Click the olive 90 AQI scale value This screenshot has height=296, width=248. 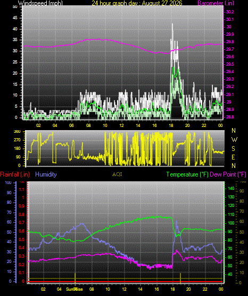[242, 191]
